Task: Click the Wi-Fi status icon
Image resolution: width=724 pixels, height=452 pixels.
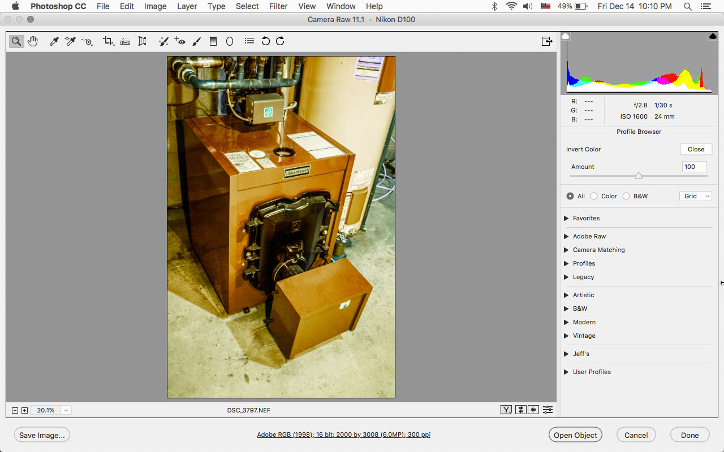Action: [511, 6]
